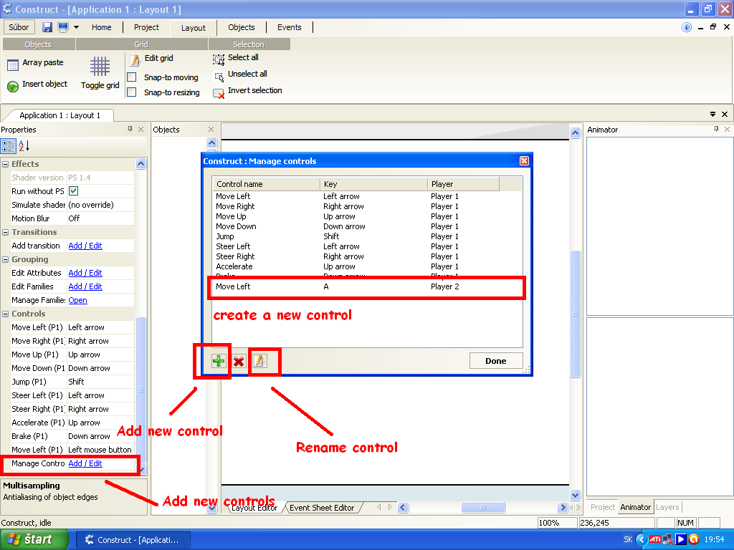Viewport: 734px width, 550px height.
Task: Collapse the Controls property group
Action: tap(6, 314)
